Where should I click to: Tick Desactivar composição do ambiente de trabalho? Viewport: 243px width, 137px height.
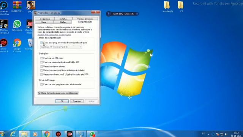click(x=41, y=70)
